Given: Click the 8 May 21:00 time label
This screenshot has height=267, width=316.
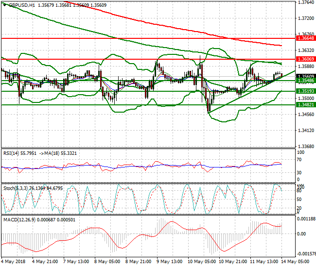Looking at the screenshot, I should pos(138,262).
